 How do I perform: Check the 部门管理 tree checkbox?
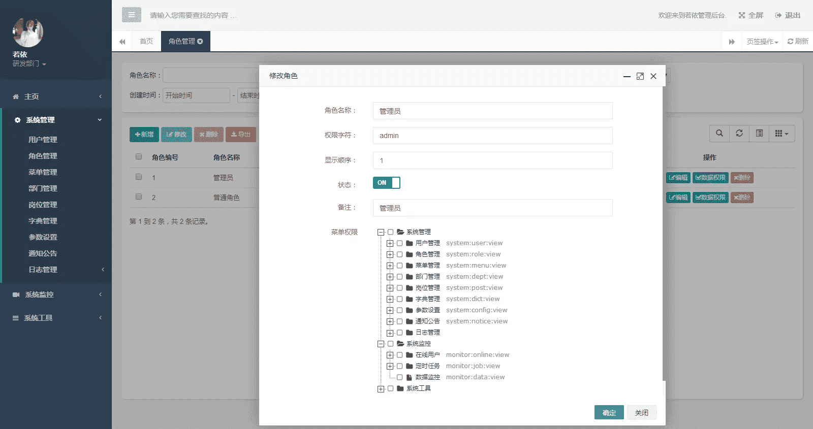399,277
